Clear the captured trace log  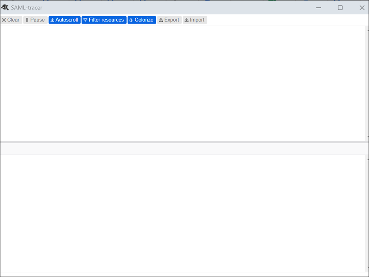point(11,20)
